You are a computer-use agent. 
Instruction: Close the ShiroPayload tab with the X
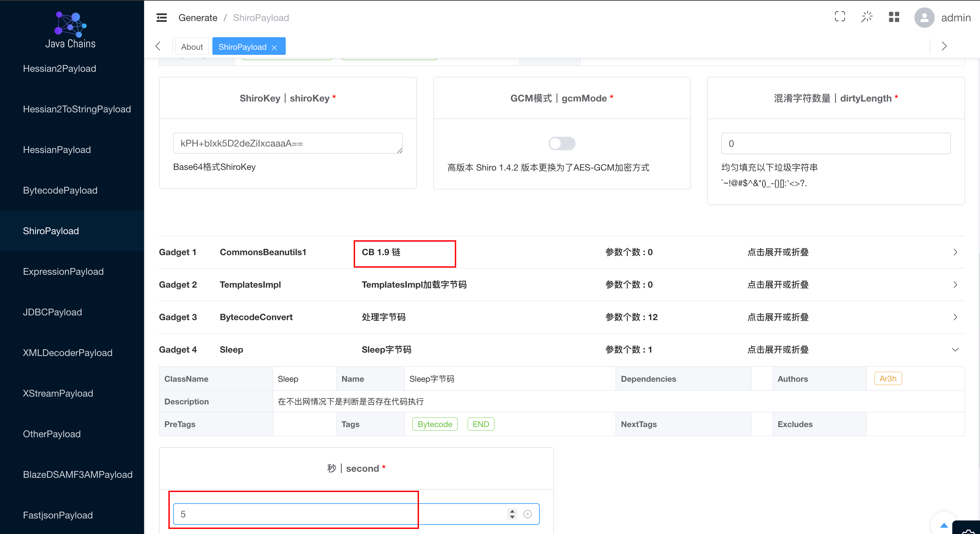tap(274, 47)
